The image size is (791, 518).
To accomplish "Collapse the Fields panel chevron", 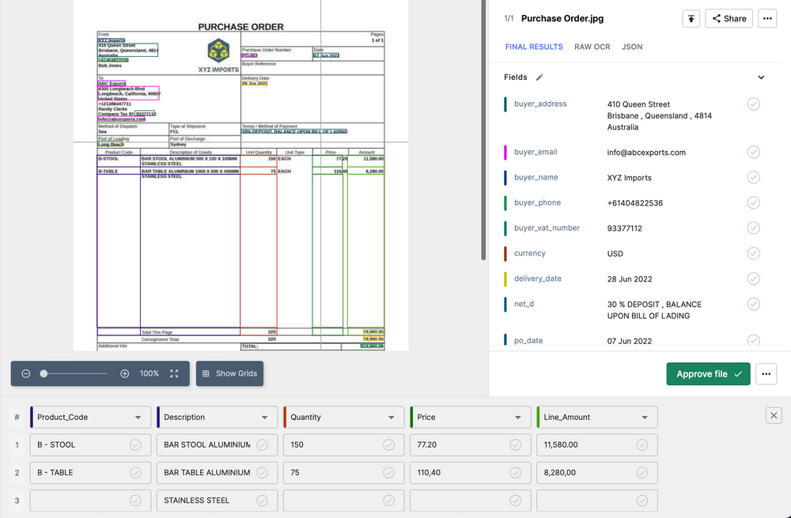I will tap(760, 77).
